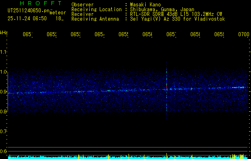Click the cyan signal level strip at the bottom
This screenshot has width=251, height=159.
point(128,157)
